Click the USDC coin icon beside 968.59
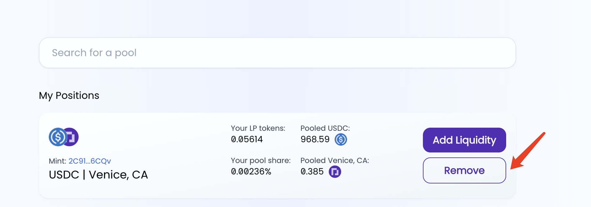 coord(341,139)
